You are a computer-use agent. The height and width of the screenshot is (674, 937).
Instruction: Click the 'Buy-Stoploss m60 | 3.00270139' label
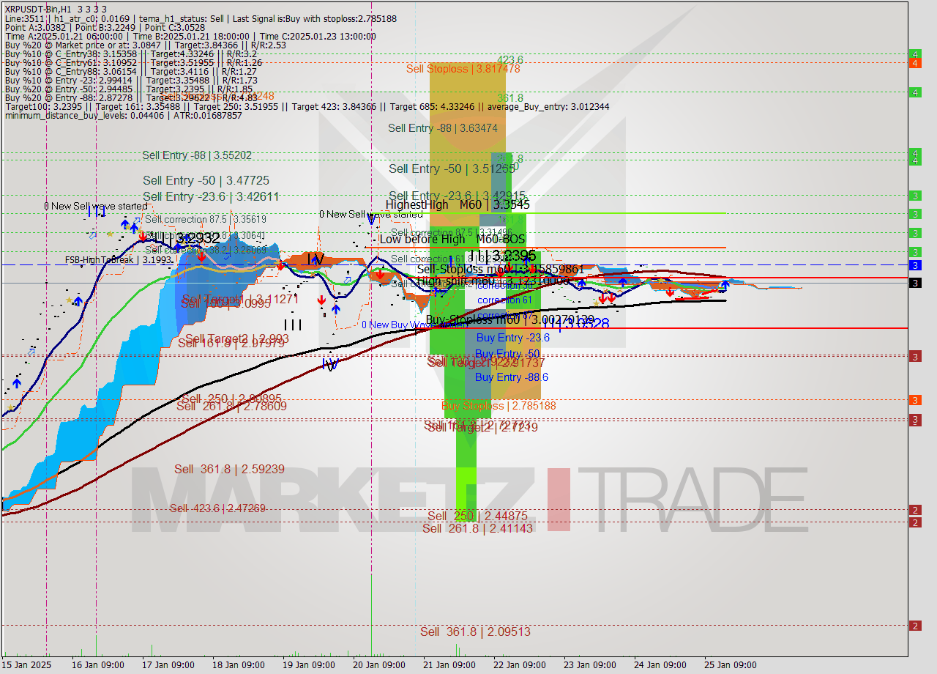509,320
